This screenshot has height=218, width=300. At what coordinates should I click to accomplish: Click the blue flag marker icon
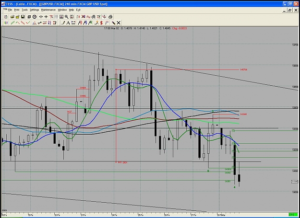pos(85,23)
